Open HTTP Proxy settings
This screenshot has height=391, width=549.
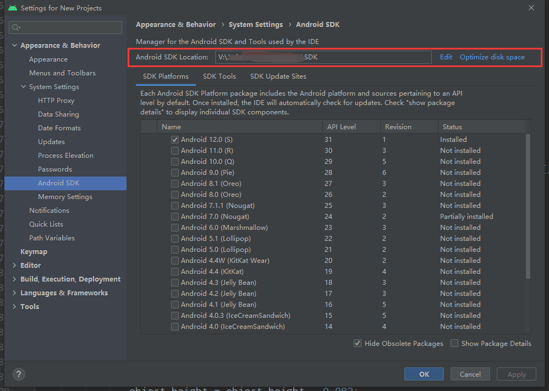pyautogui.click(x=56, y=101)
